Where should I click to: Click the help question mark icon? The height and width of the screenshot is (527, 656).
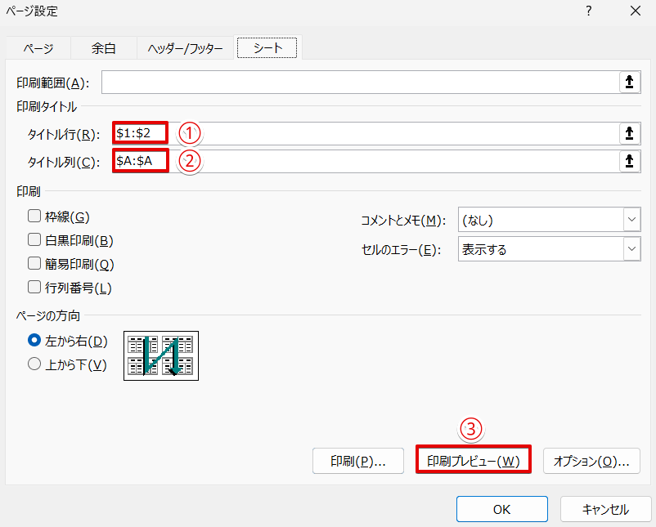point(587,11)
